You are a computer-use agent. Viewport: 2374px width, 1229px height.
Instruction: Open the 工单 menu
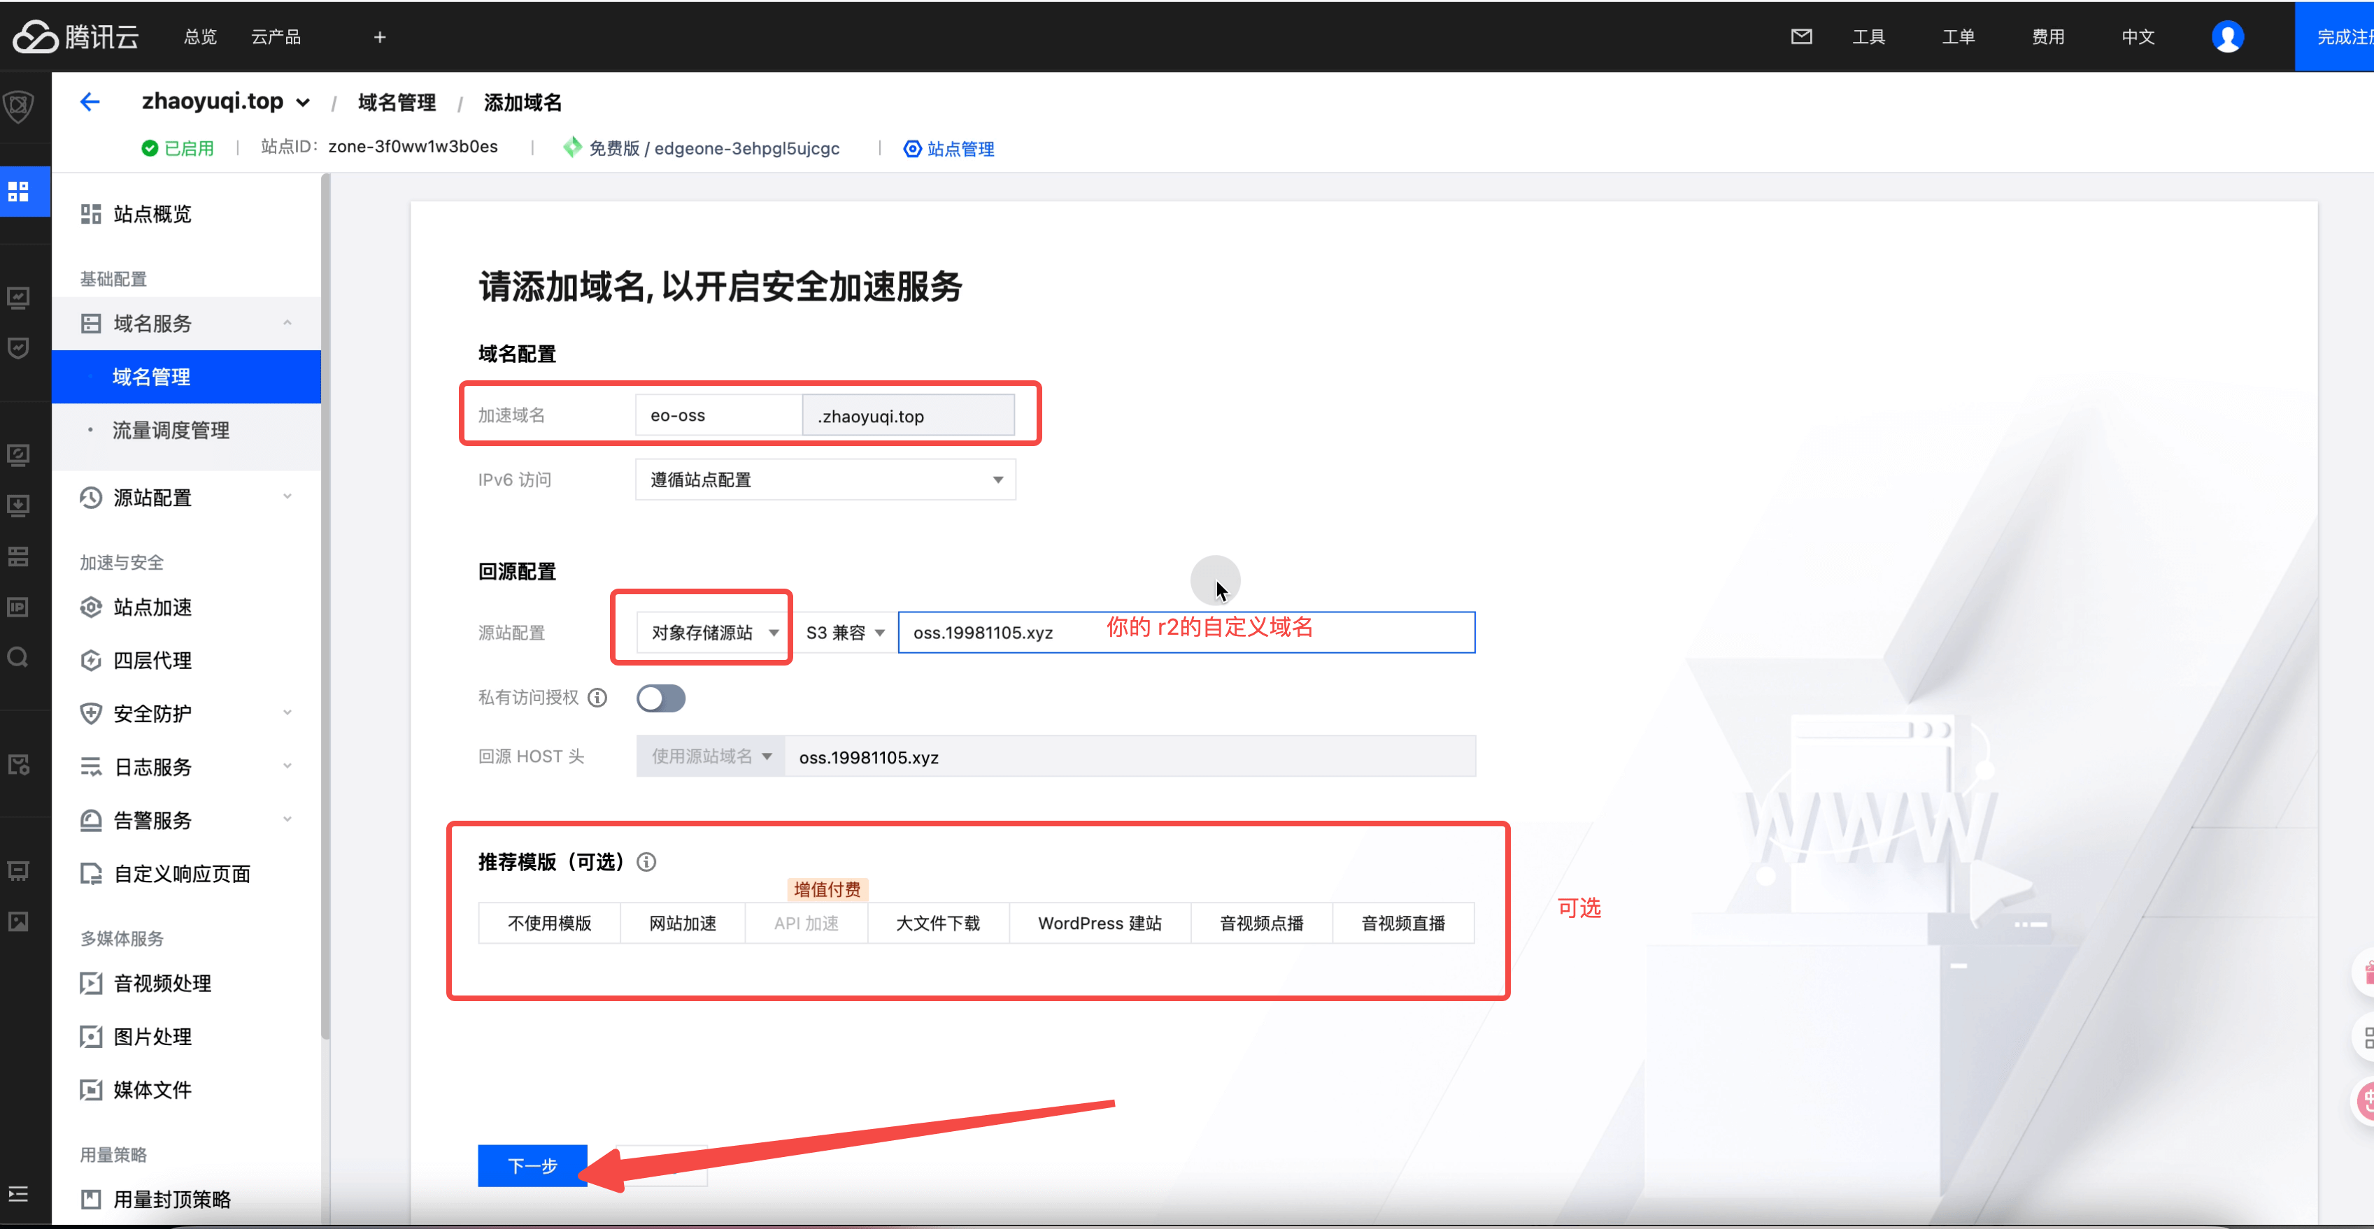1959,37
